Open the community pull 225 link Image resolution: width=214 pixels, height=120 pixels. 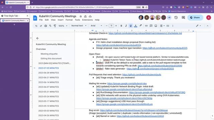pos(165,48)
